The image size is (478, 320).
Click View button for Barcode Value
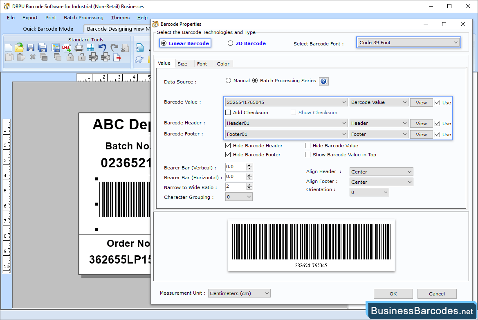pos(421,103)
